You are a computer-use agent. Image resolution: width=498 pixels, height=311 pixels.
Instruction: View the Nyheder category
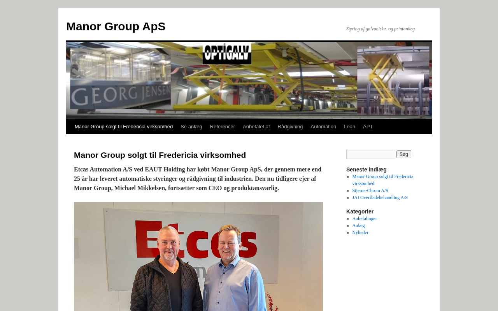pos(360,232)
